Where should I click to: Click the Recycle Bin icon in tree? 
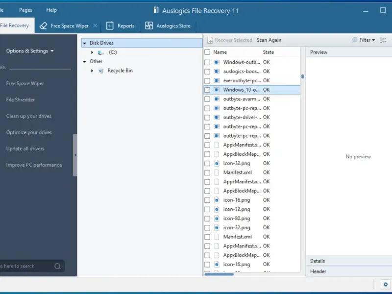point(101,71)
